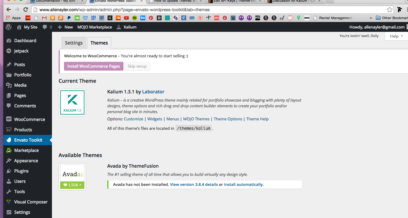Screen dimensions: 408x218
Task: Click the WordPress logo in admin bar
Action: point(9,27)
